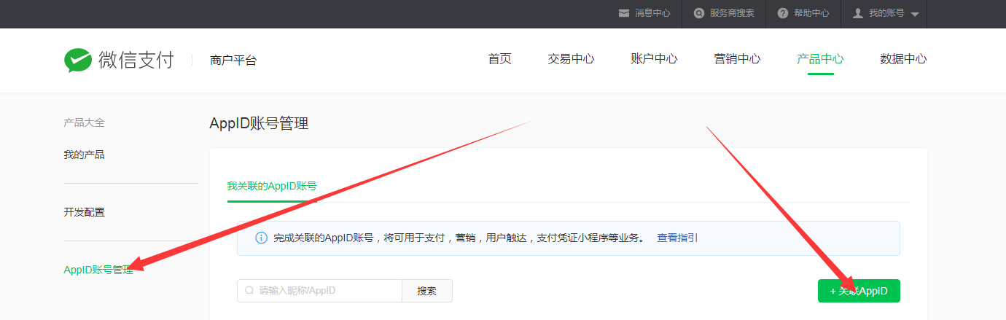Image resolution: width=1006 pixels, height=320 pixels.
Task: Open 我的账号 menu label
Action: [x=886, y=13]
